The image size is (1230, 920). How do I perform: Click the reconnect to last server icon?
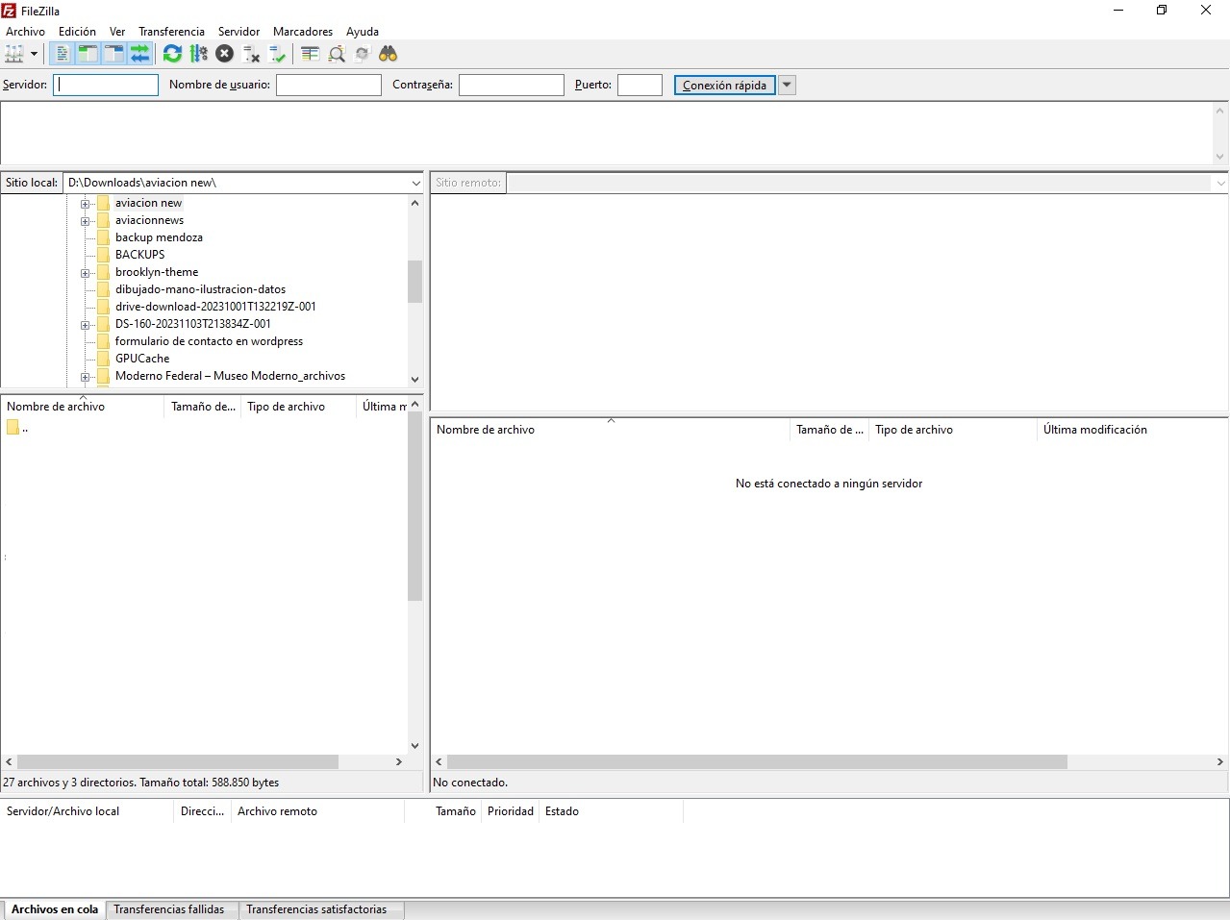click(278, 54)
